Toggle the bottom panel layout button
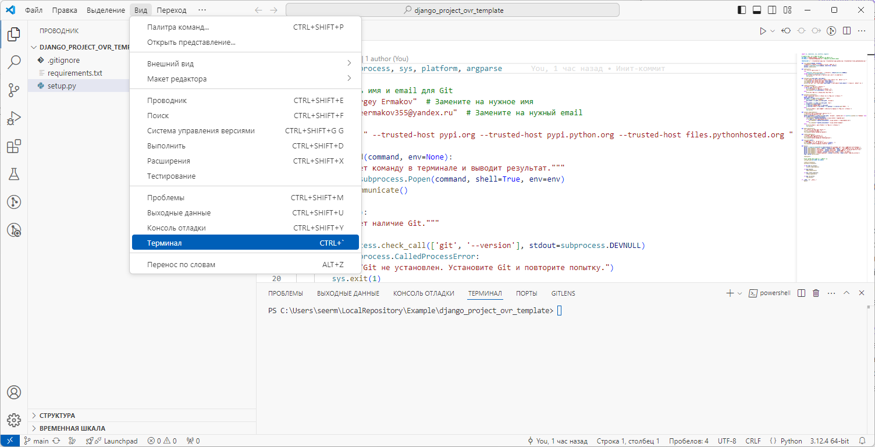Screen dimensions: 875x447 [757, 10]
